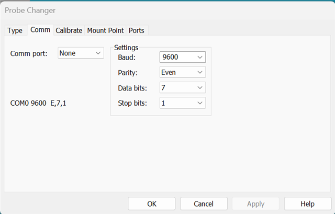Open the Calibrate tab
Screen dimensions: 335x214
point(69,30)
